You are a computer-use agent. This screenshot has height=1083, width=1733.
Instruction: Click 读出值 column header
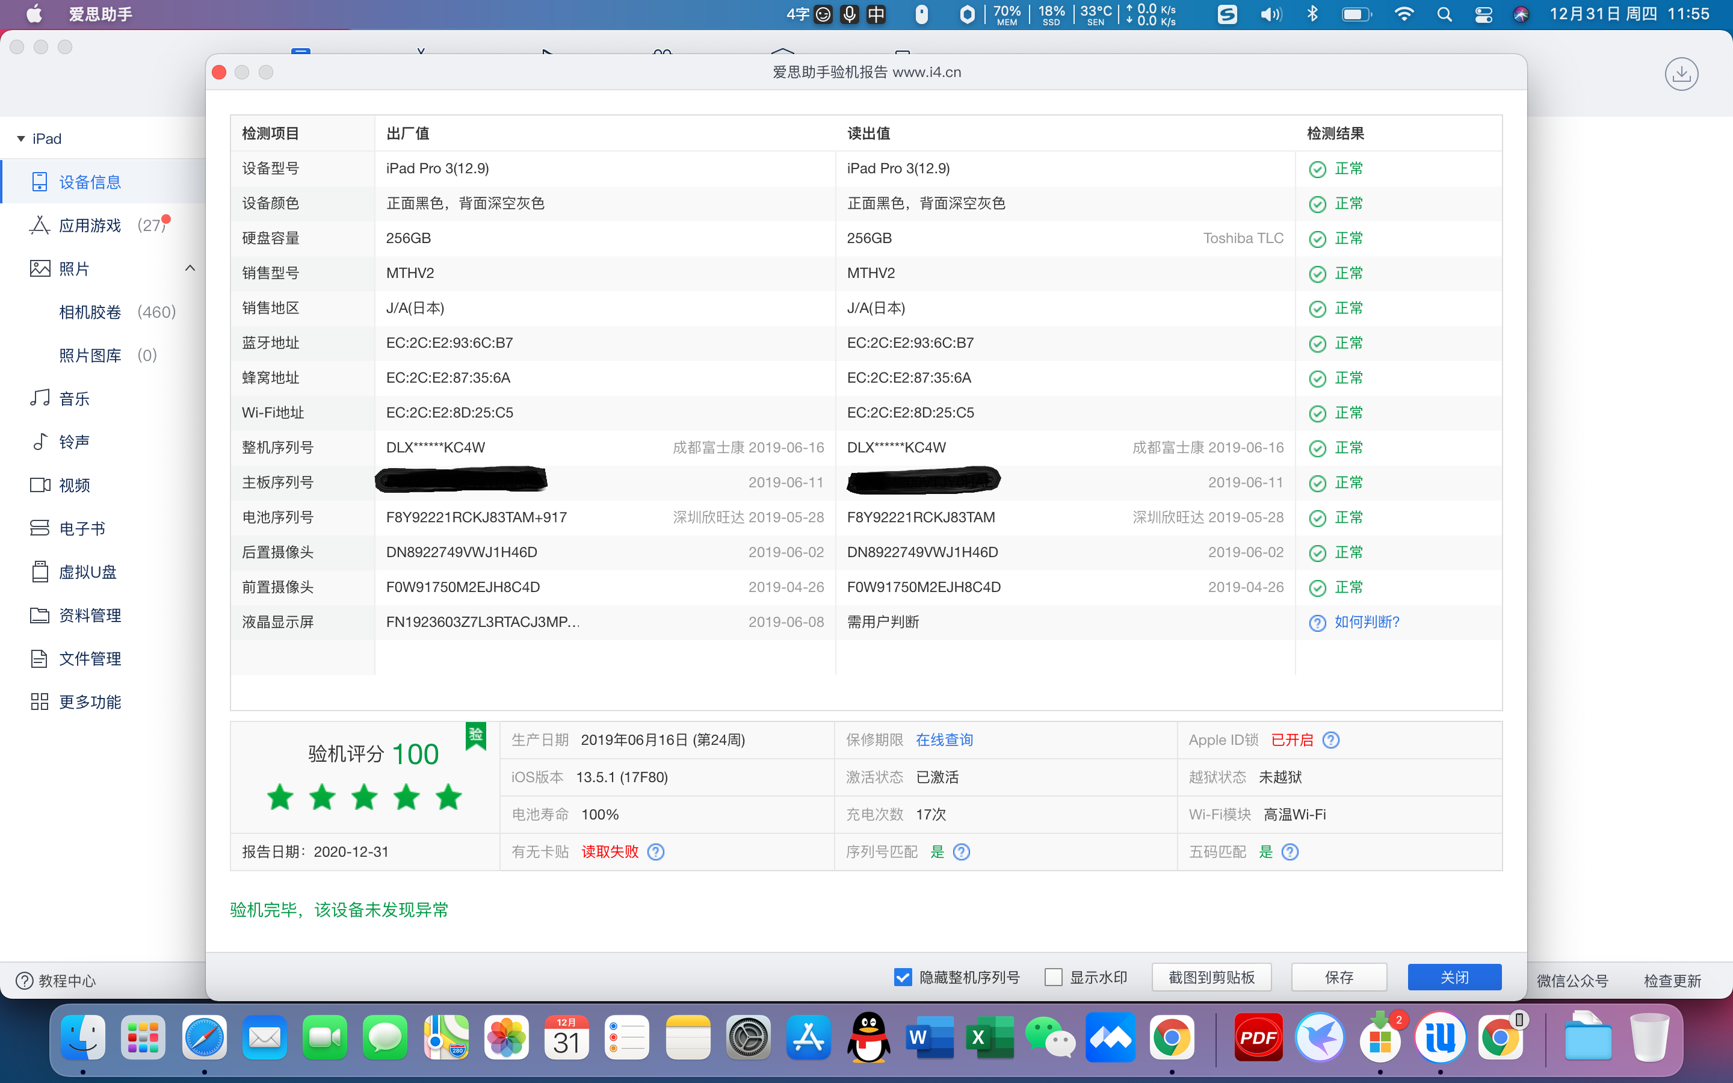869,133
